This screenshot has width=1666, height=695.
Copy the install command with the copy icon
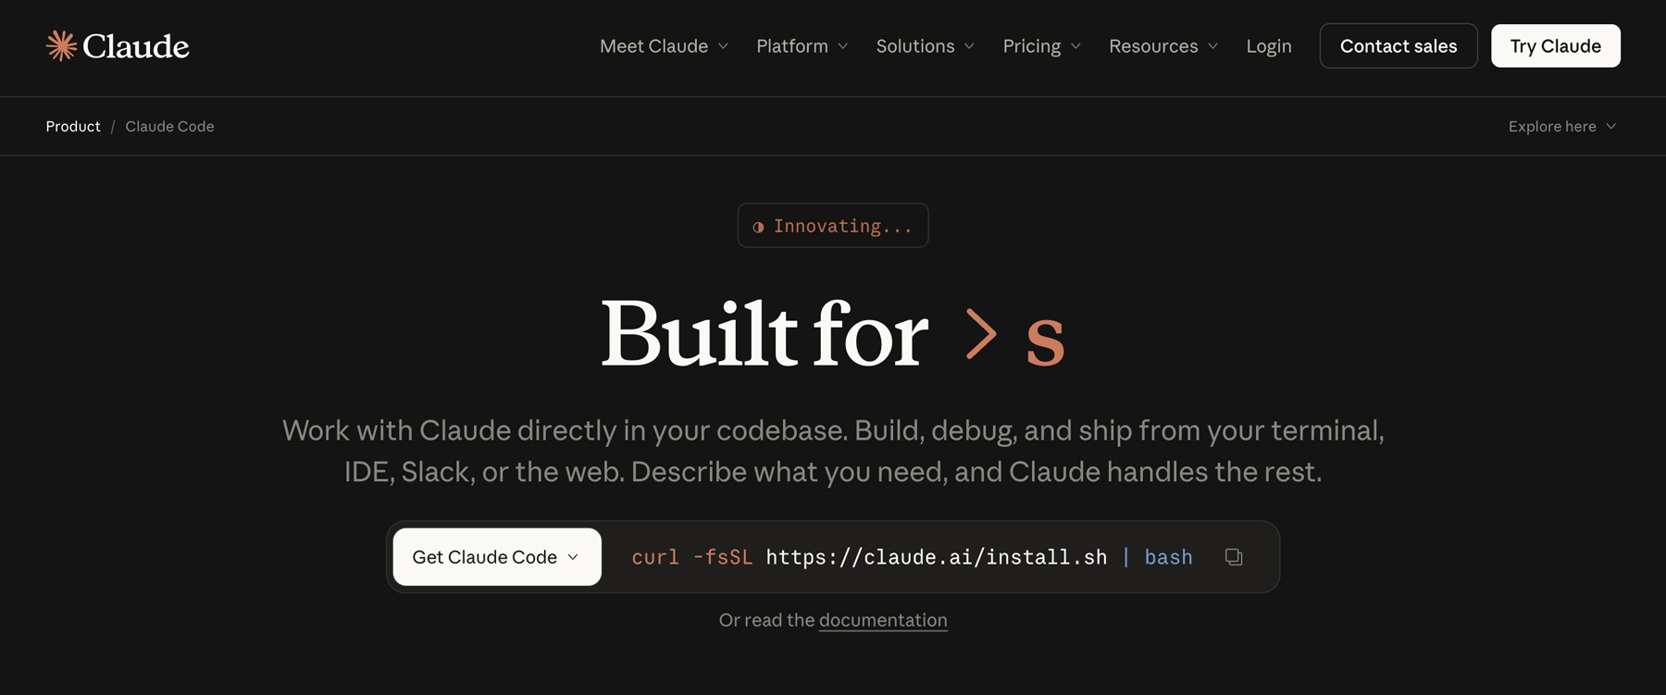tap(1234, 557)
